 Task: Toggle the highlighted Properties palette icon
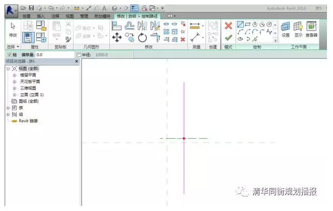coord(28,37)
